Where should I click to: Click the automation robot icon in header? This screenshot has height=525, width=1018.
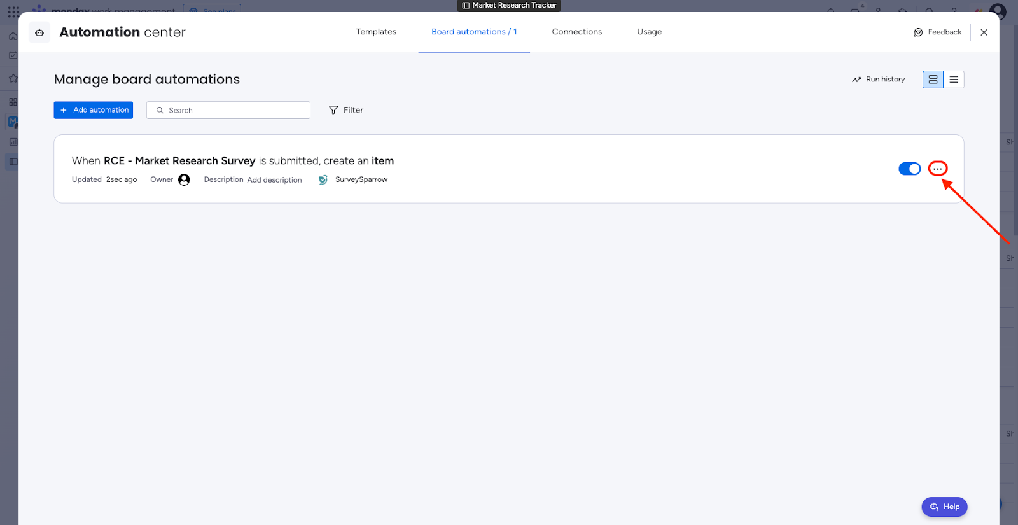tap(39, 32)
